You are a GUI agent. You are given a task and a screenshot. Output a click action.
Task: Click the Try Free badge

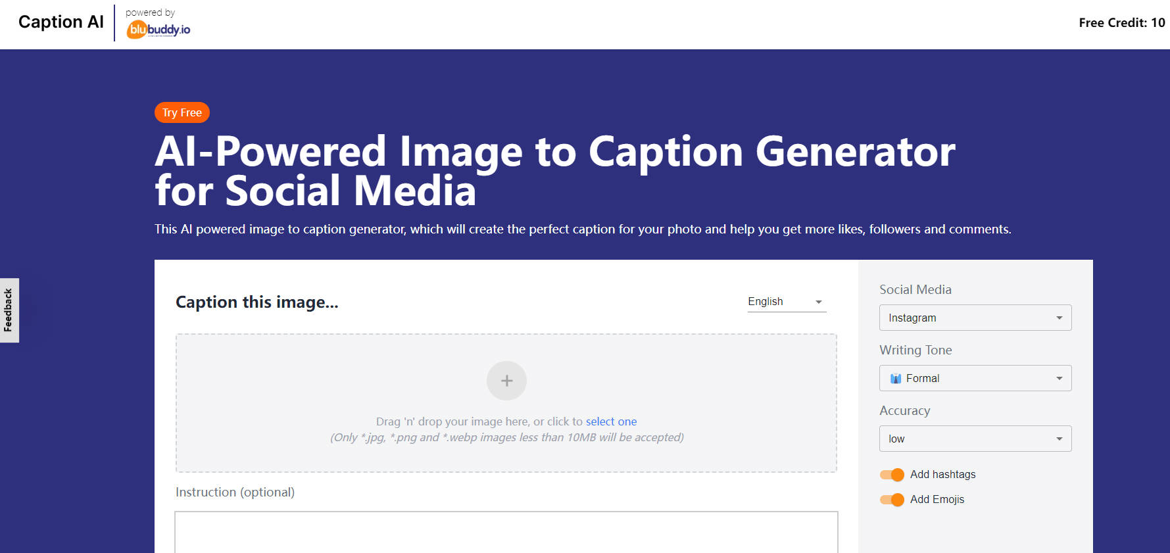[182, 112]
